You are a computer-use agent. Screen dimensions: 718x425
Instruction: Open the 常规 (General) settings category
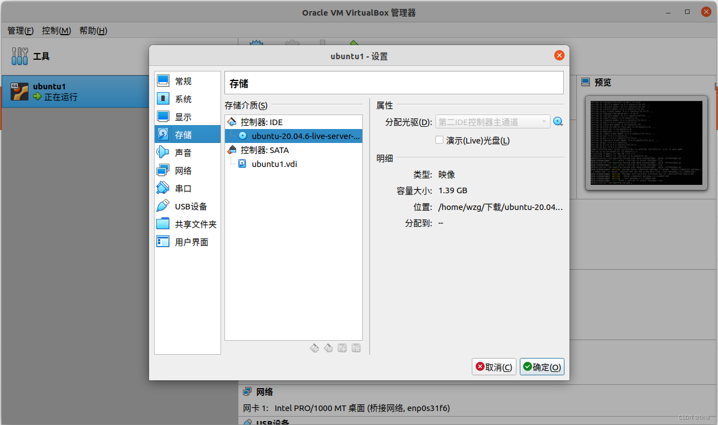[183, 82]
